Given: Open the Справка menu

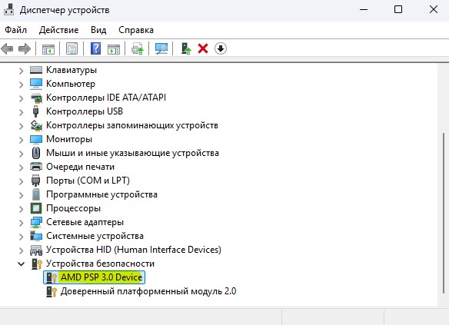Looking at the screenshot, I should 136,30.
